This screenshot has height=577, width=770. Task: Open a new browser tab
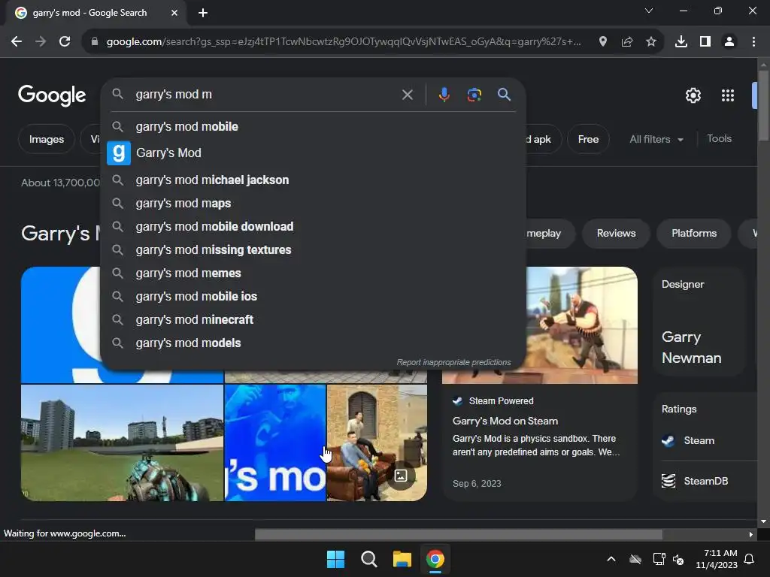click(x=203, y=13)
